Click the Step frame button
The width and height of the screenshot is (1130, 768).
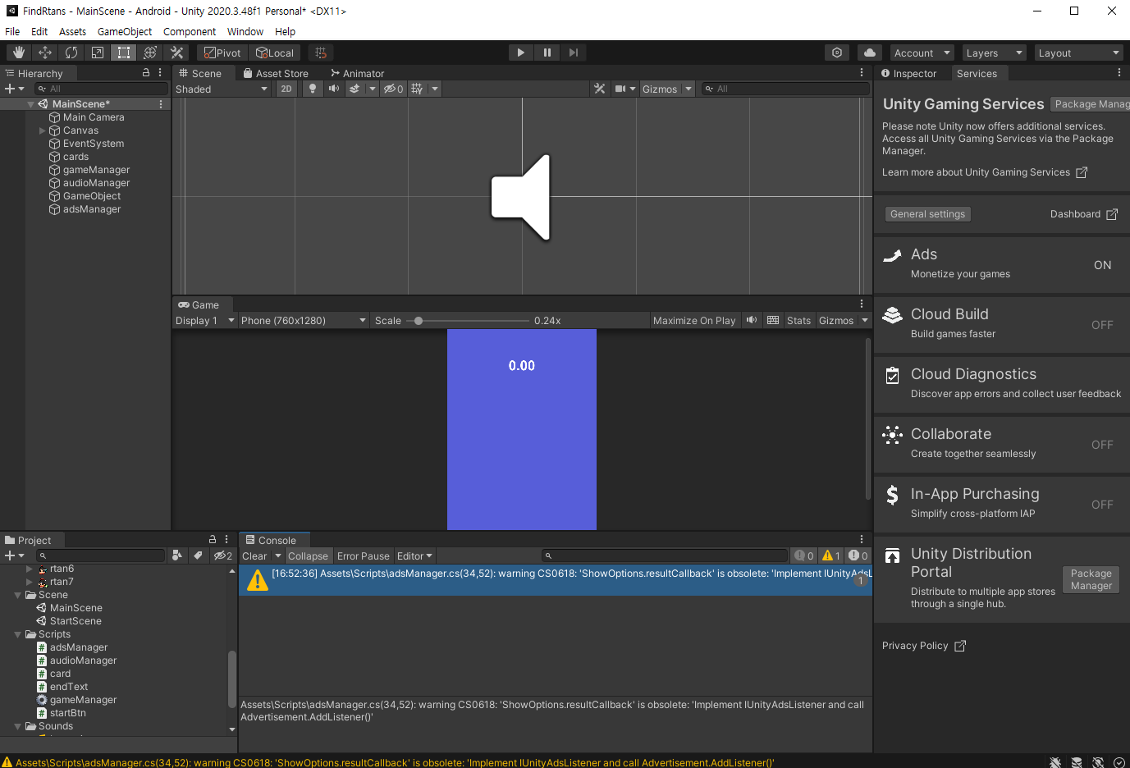574,53
